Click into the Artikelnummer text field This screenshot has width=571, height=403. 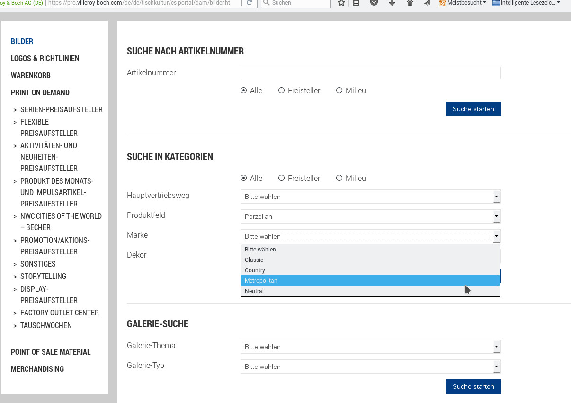point(370,73)
